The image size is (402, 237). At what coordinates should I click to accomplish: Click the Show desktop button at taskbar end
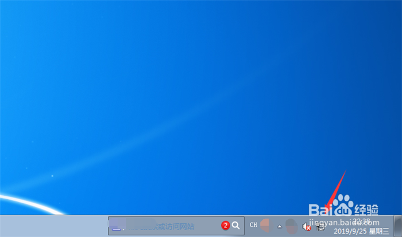point(397,226)
